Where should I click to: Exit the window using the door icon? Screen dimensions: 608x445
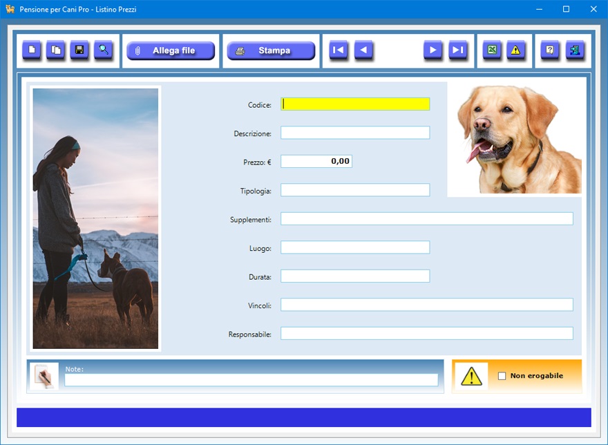tap(575, 50)
